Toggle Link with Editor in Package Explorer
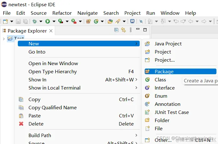Screen dimensions: 218x144 (123, 30)
